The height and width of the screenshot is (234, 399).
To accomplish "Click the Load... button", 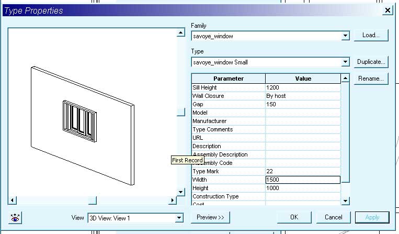I will (x=371, y=35).
